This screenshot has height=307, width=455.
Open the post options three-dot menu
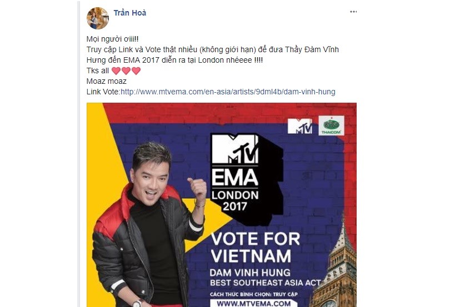[353, 12]
